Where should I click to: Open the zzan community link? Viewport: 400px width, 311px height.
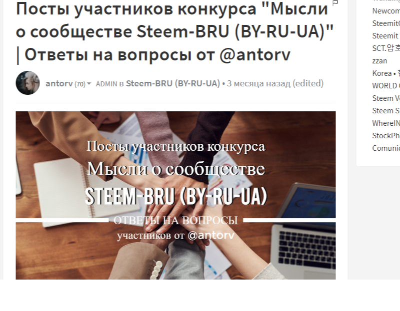(x=379, y=61)
